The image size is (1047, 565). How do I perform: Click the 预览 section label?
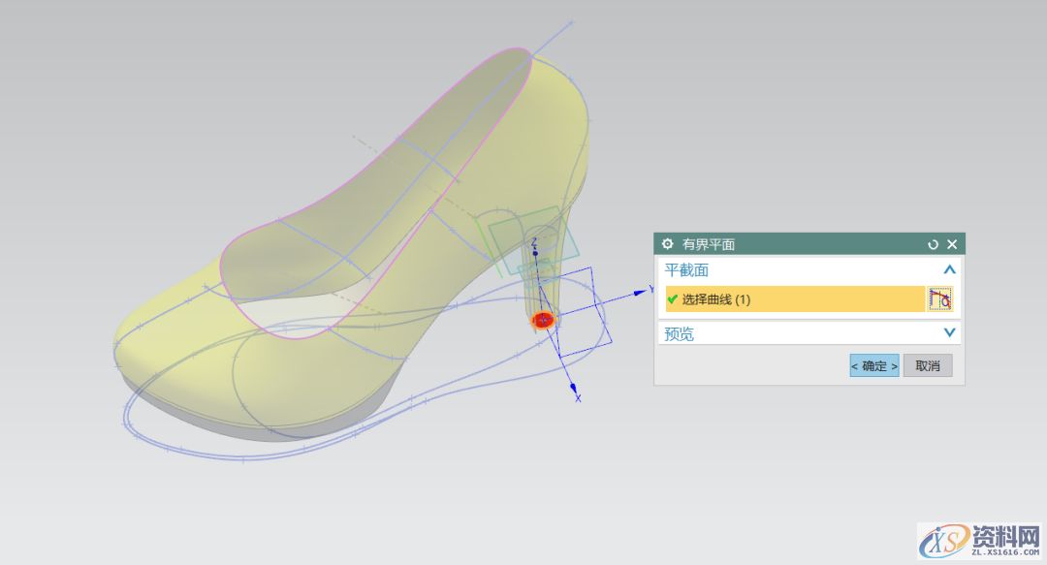[x=679, y=333]
